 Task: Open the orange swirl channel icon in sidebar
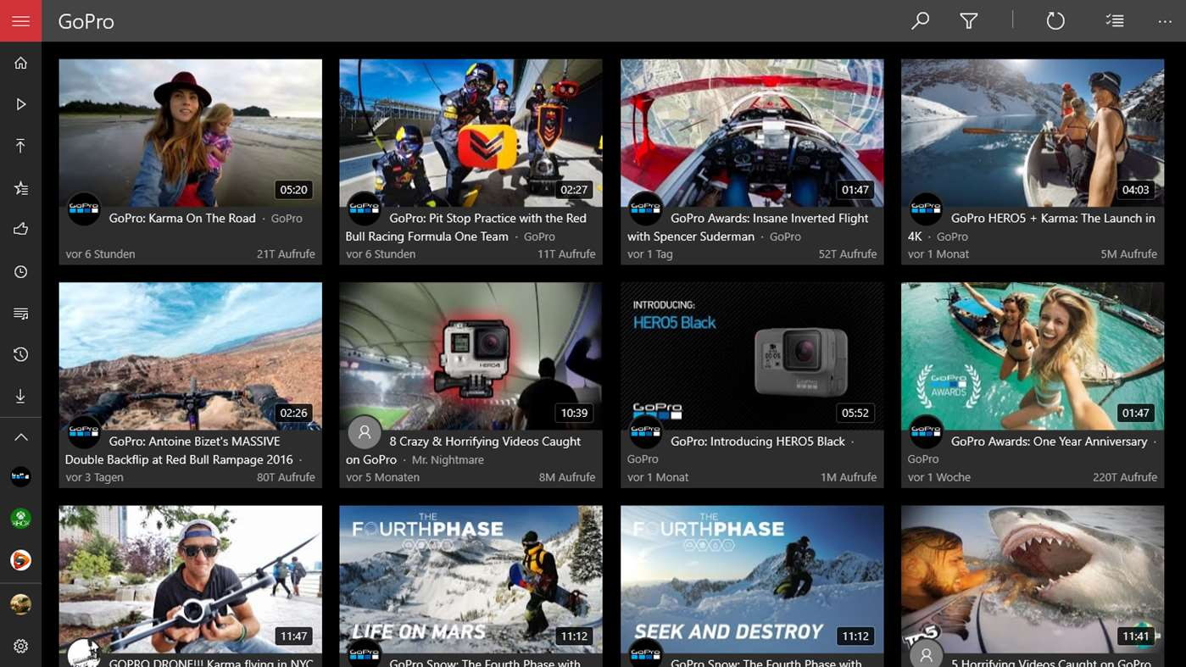click(20, 560)
